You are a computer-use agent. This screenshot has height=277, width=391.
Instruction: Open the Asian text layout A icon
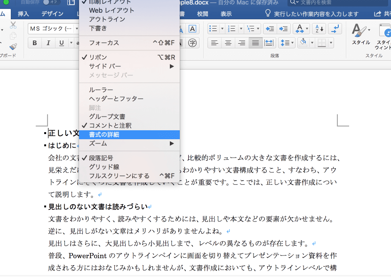300,29
